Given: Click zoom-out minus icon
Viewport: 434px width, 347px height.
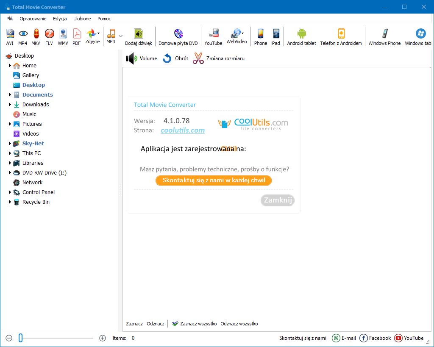Looking at the screenshot, I should click(x=9, y=338).
